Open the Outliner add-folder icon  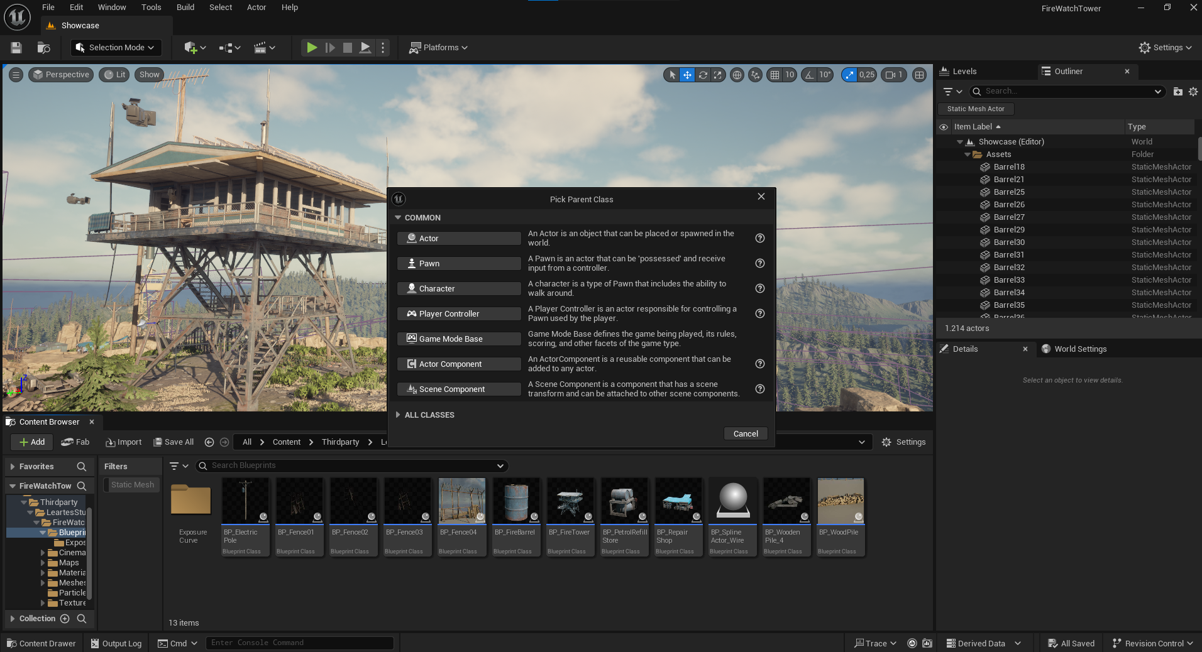1177,92
